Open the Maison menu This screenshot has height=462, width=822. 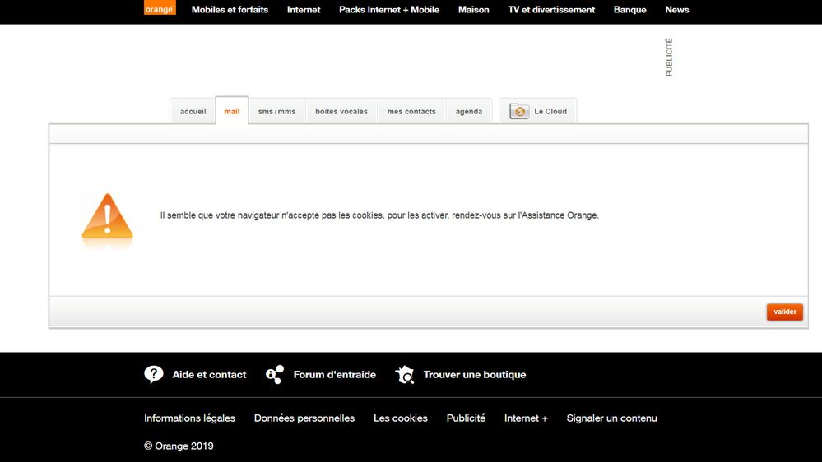[x=473, y=9]
